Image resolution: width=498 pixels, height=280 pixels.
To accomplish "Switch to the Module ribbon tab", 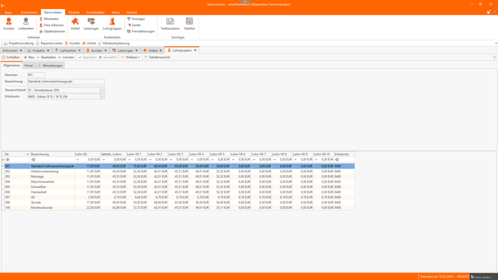I will [x=73, y=12].
